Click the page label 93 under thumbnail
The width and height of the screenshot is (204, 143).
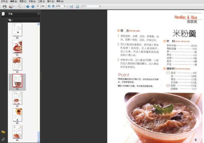pyautogui.click(x=17, y=89)
